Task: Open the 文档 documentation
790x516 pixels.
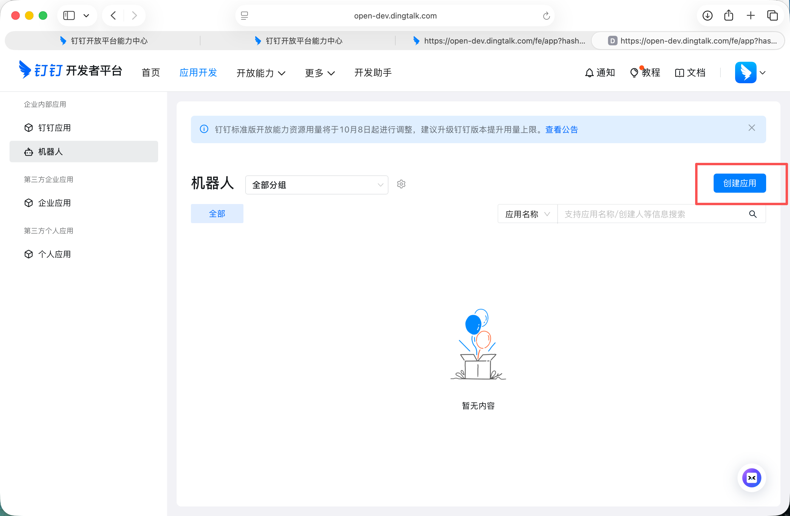Action: point(690,72)
